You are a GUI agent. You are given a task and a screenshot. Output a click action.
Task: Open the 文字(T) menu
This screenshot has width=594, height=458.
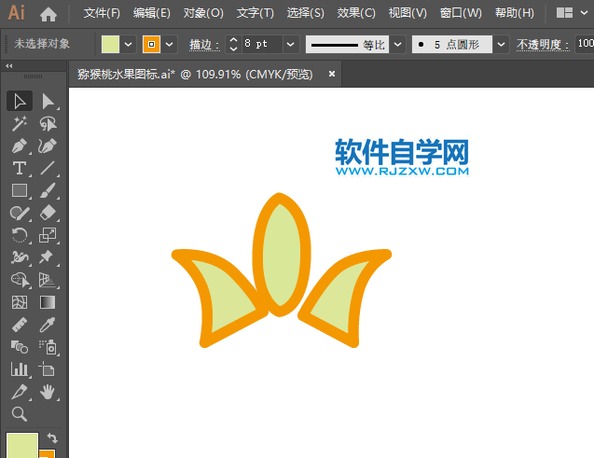[255, 13]
